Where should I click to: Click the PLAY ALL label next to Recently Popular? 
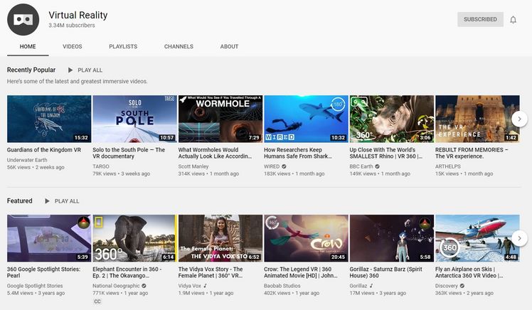click(x=90, y=70)
